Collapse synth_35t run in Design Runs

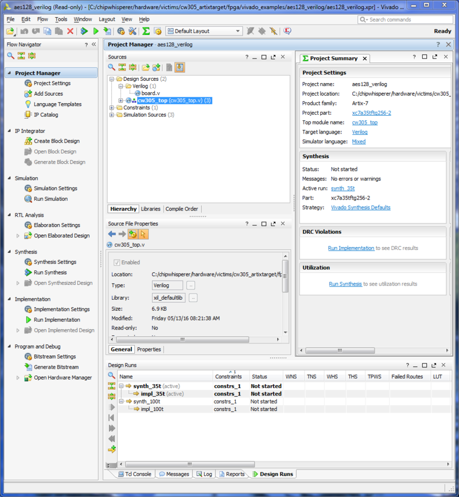click(121, 386)
